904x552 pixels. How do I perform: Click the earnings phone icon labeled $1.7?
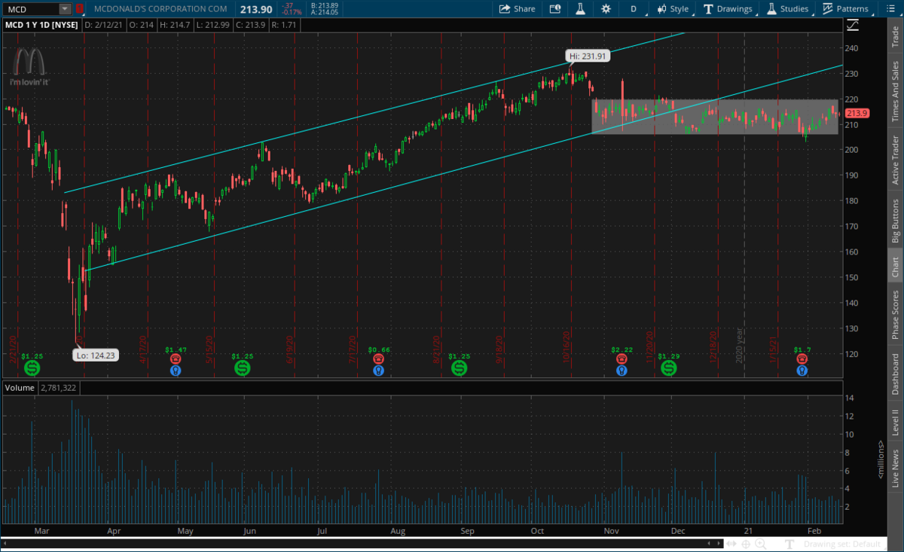(802, 359)
